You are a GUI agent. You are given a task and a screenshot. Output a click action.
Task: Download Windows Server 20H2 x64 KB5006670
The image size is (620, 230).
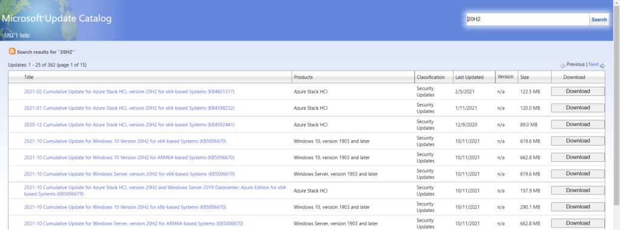click(x=578, y=174)
